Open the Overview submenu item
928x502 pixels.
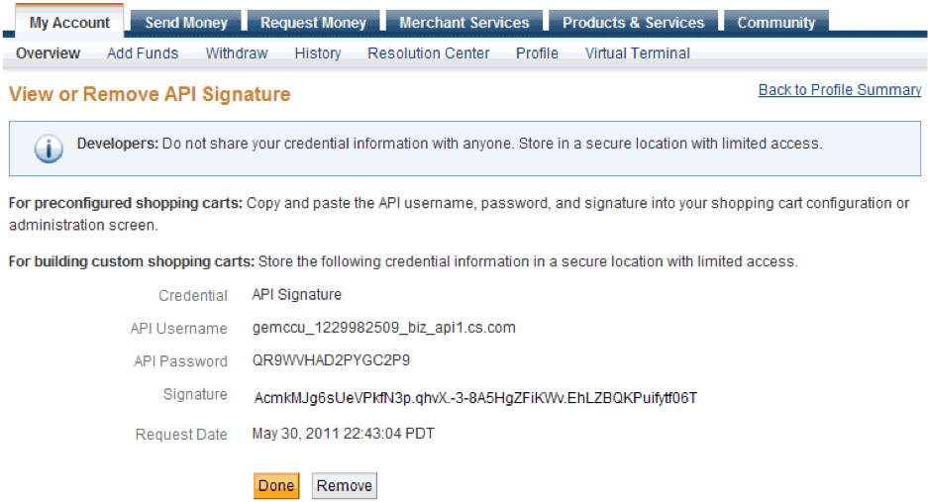48,53
